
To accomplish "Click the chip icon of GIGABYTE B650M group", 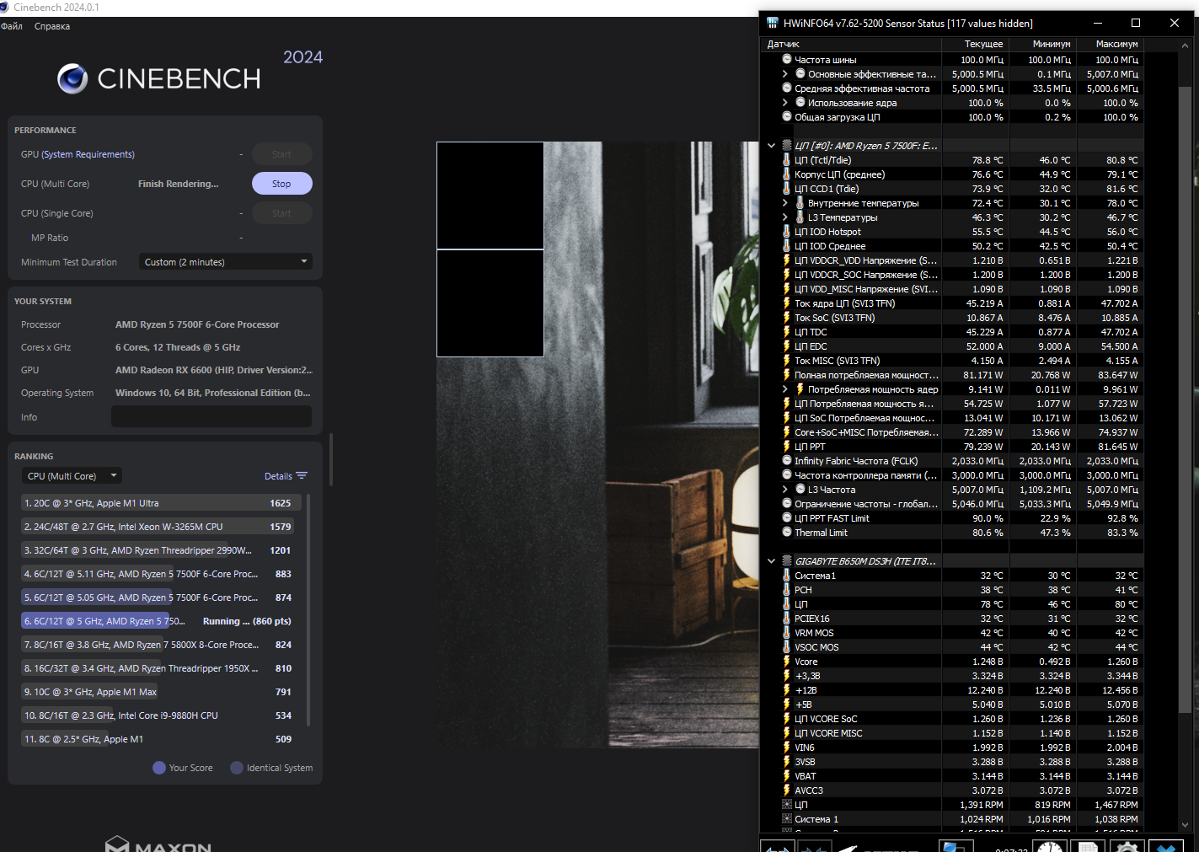I will [787, 561].
